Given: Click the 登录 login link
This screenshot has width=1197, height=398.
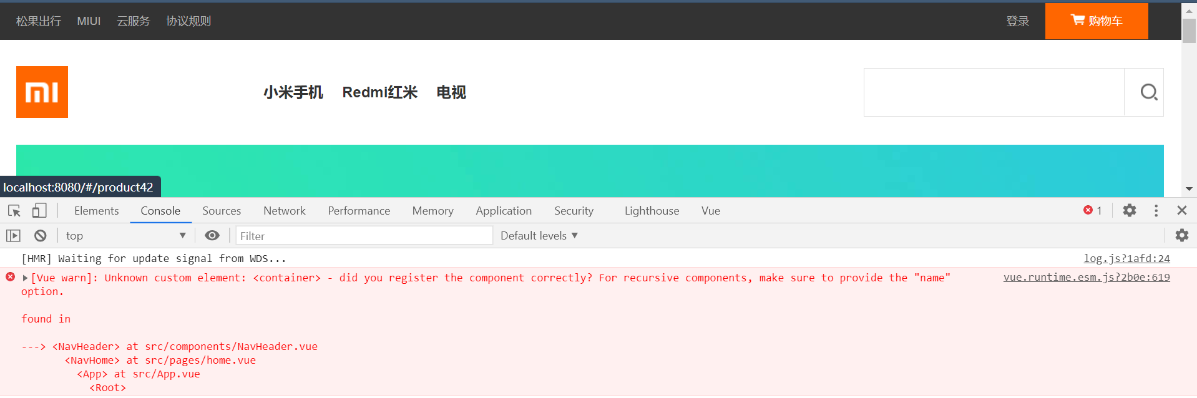Looking at the screenshot, I should click(x=1017, y=21).
